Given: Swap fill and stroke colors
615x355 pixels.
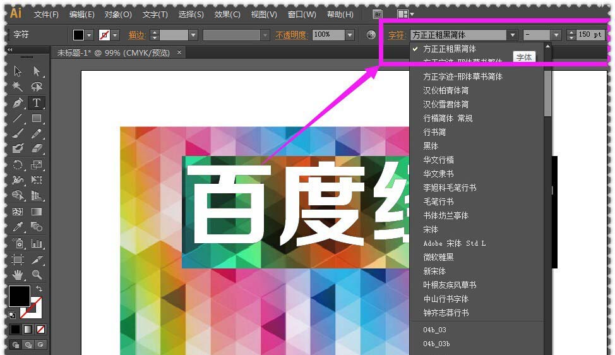Looking at the screenshot, I should (x=39, y=289).
